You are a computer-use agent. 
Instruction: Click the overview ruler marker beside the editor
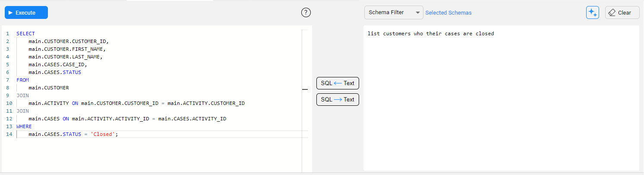click(x=305, y=89)
